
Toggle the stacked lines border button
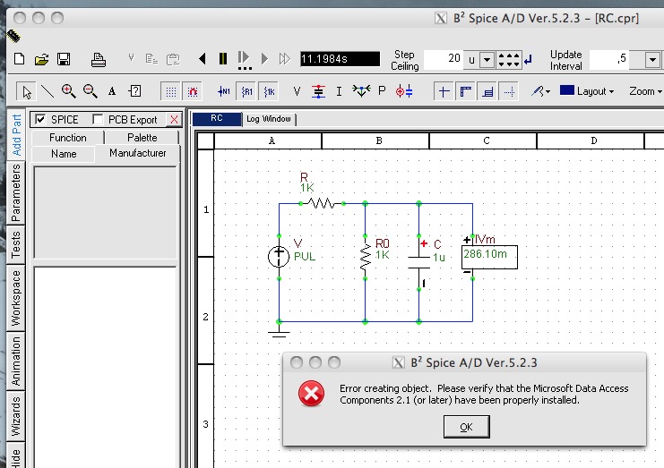pyautogui.click(x=487, y=91)
